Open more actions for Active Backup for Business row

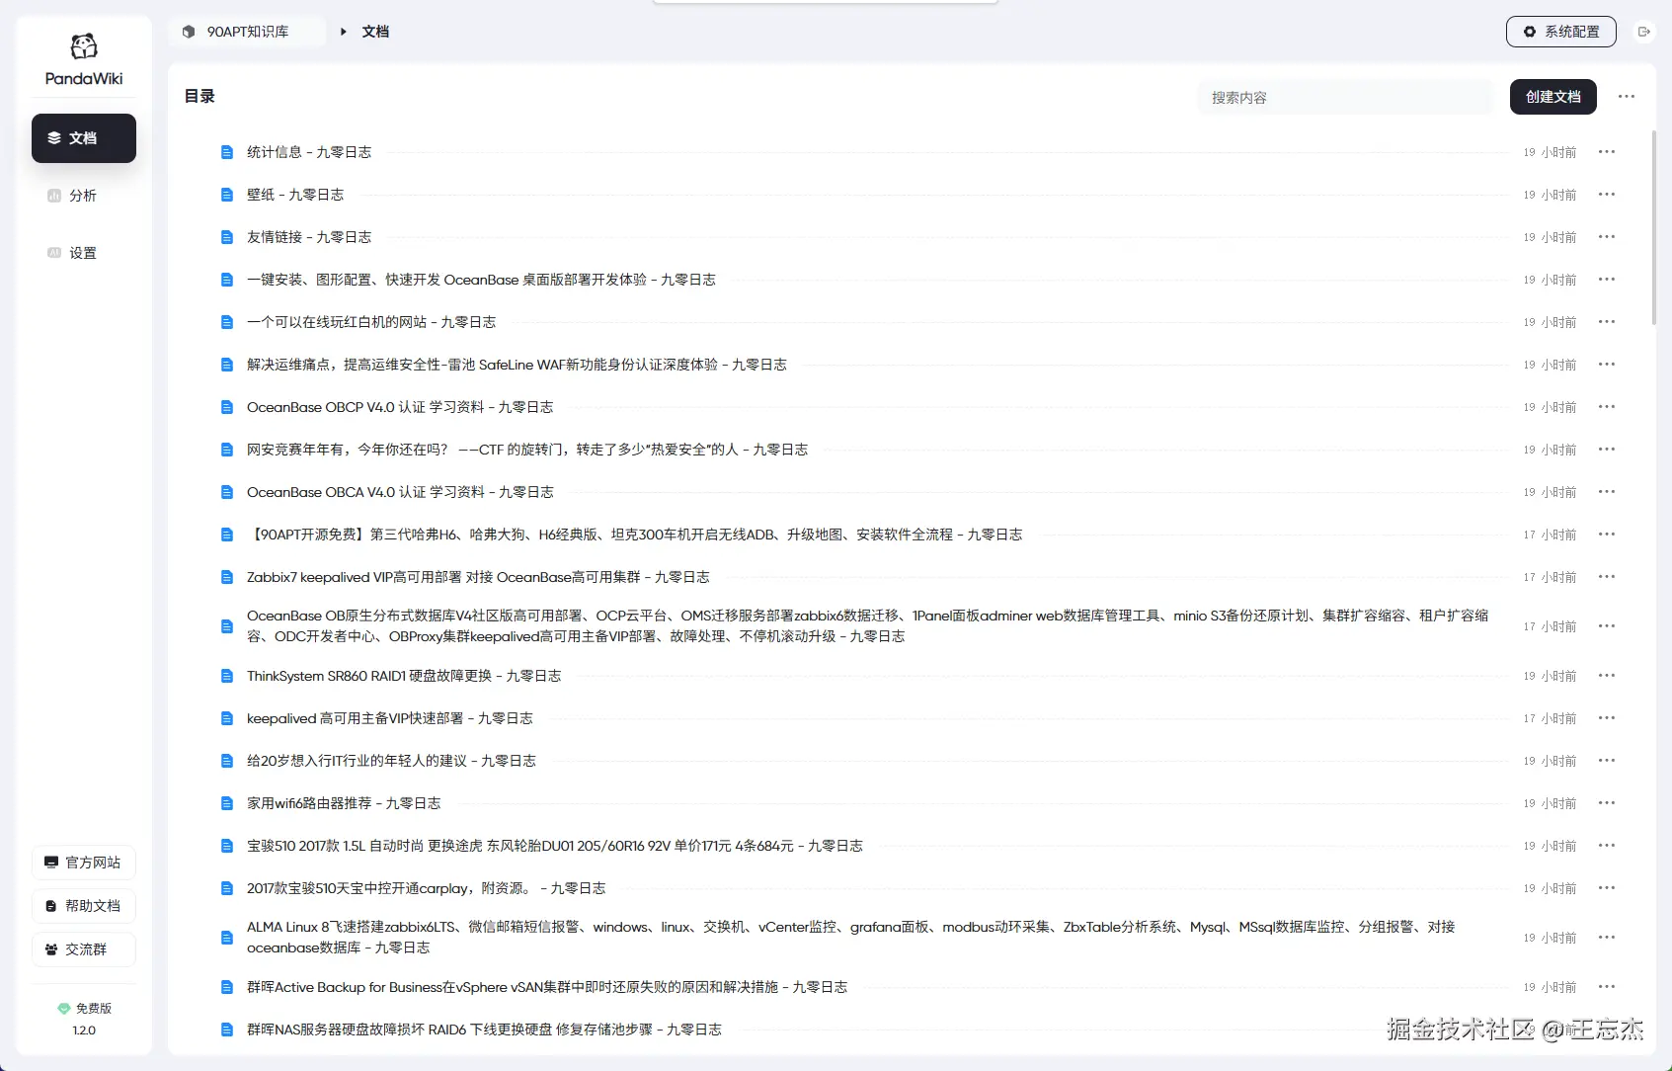point(1607,987)
